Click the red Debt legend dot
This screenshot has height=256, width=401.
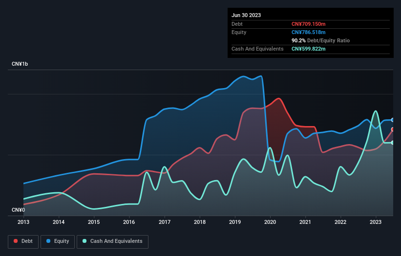tap(16, 241)
